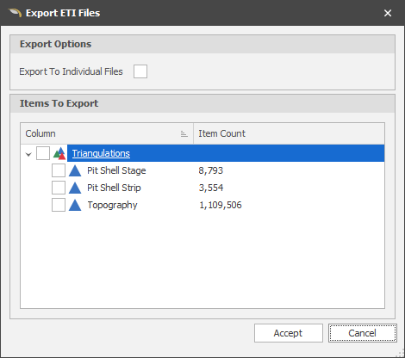Image resolution: width=405 pixels, height=358 pixels.
Task: Select the Pit Shell Stage row
Action: tap(202, 170)
